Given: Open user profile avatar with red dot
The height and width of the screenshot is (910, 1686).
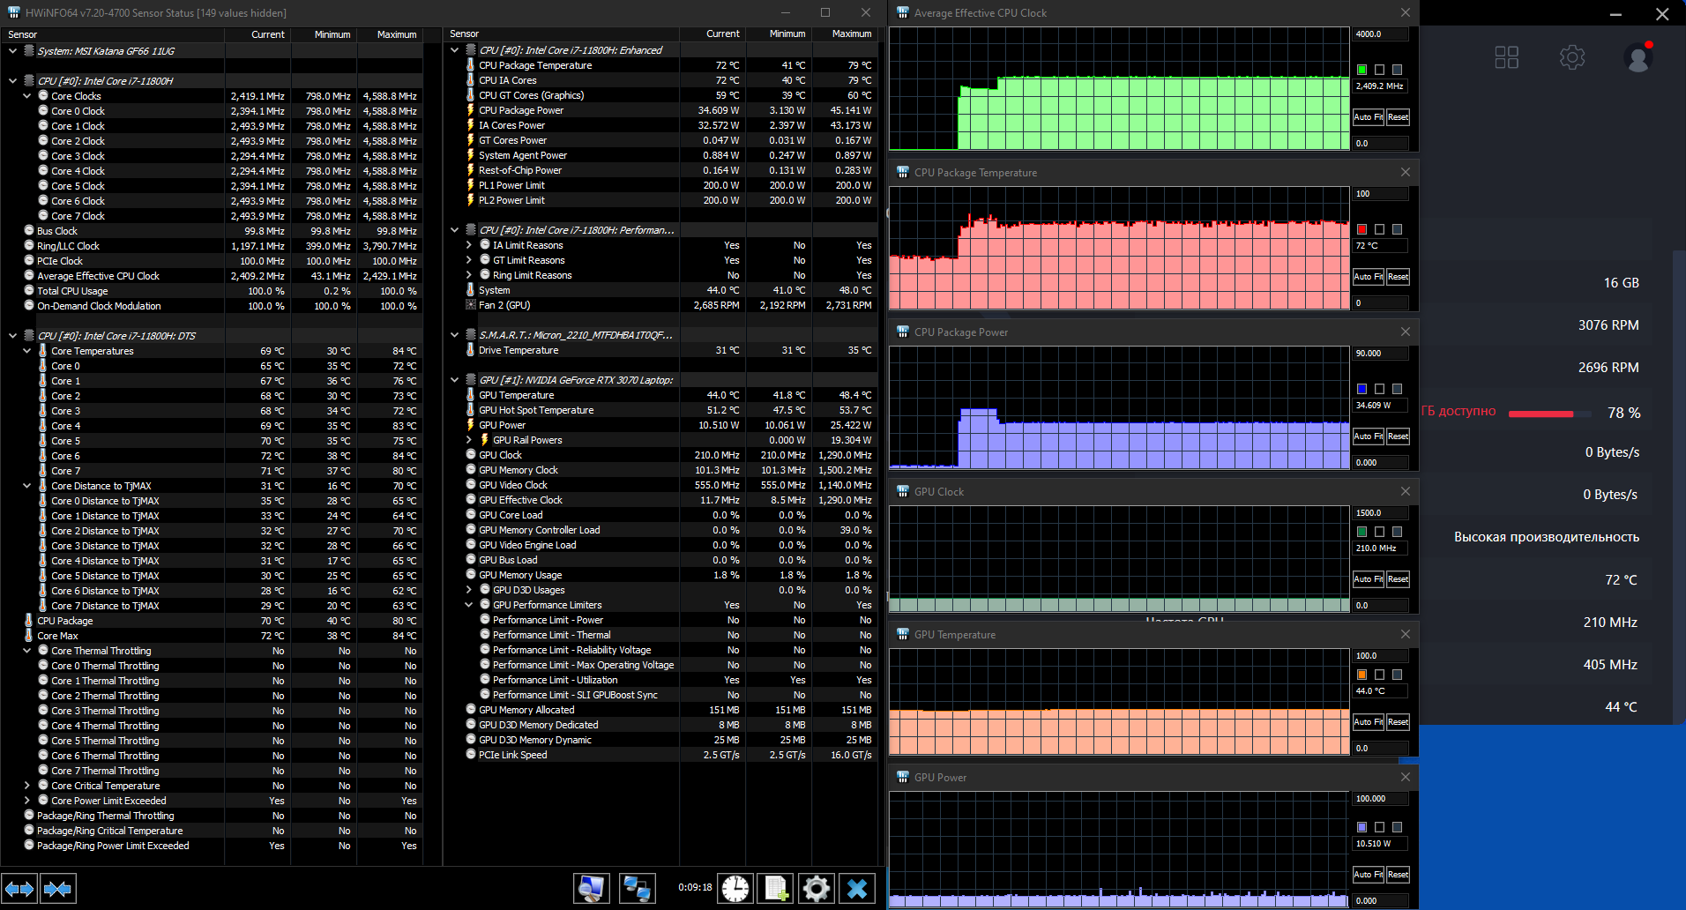Looking at the screenshot, I should 1638,58.
